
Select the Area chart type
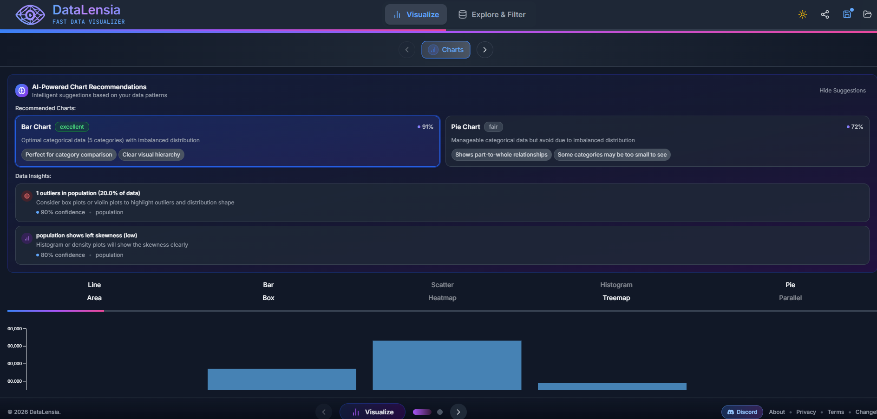pos(94,298)
